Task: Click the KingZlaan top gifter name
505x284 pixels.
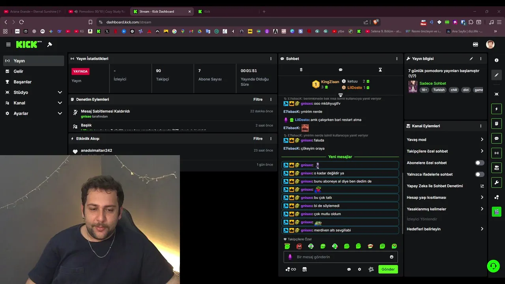Action: pos(330,82)
